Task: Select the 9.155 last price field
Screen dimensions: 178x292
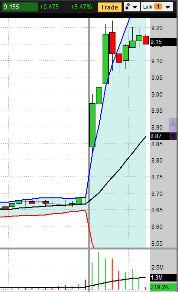Action: [x=20, y=7]
